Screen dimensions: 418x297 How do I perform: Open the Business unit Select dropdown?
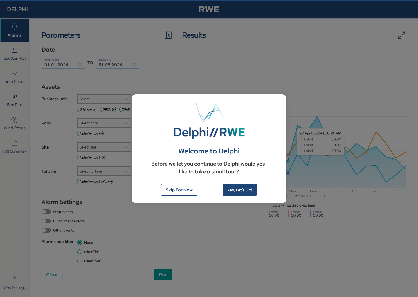(x=104, y=99)
